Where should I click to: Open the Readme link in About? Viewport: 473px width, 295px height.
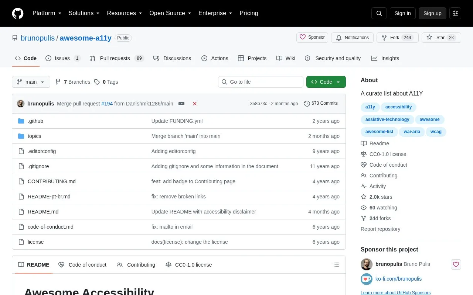375,143
